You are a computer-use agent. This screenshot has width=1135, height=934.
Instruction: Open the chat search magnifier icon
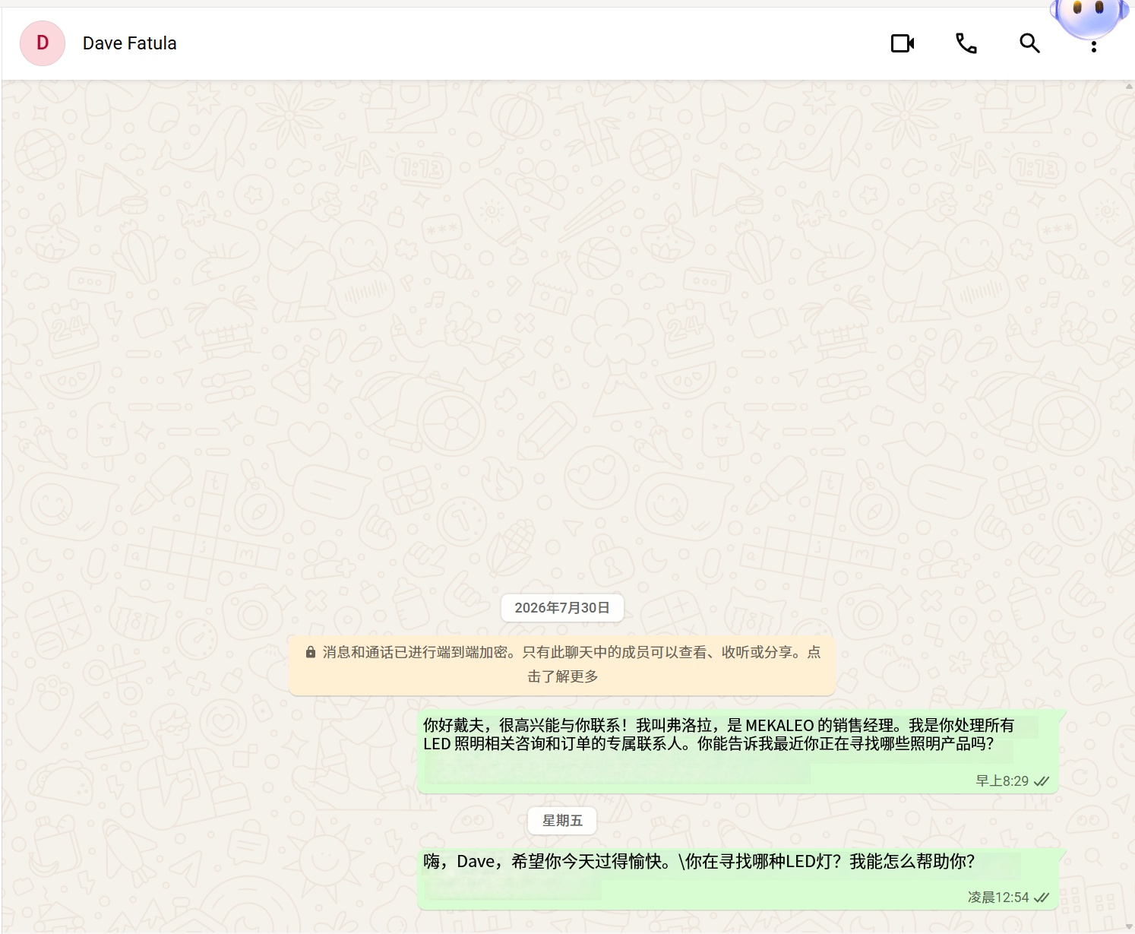pyautogui.click(x=1029, y=43)
